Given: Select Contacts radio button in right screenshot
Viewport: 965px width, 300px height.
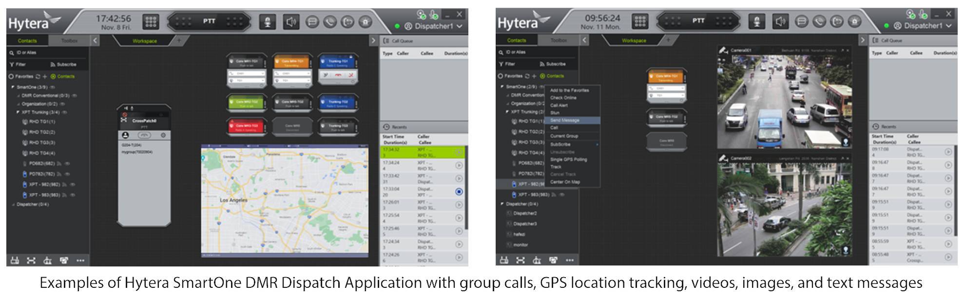Looking at the screenshot, I should tap(543, 76).
